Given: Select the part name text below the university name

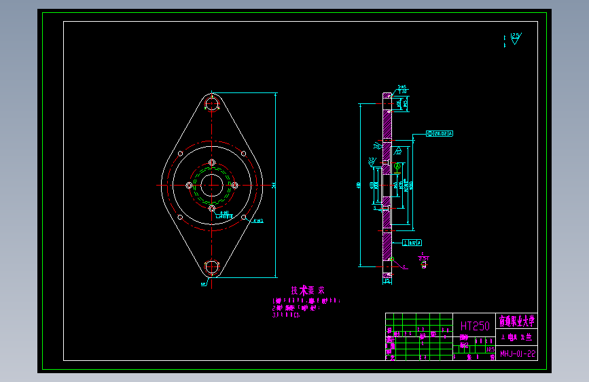Looking at the screenshot, I should [x=516, y=337].
